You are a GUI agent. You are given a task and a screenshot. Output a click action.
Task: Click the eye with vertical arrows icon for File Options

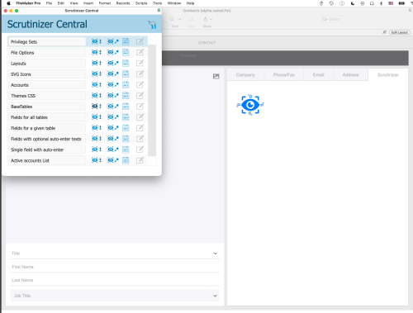tap(97, 52)
